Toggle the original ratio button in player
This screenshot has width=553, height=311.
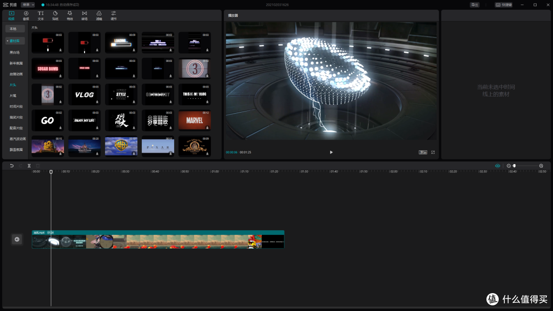click(x=422, y=152)
